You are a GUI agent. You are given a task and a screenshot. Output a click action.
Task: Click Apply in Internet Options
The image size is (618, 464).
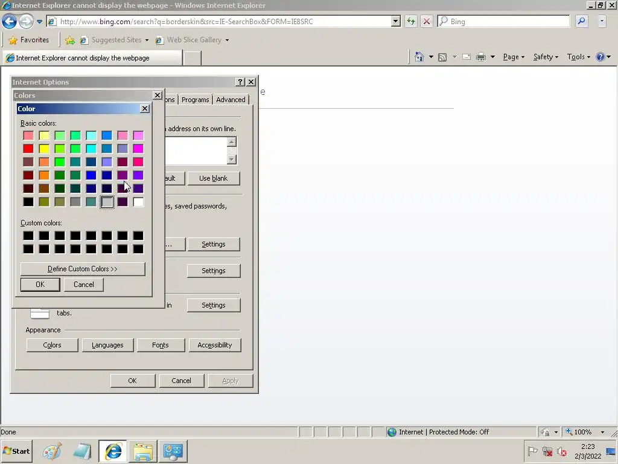pos(230,381)
